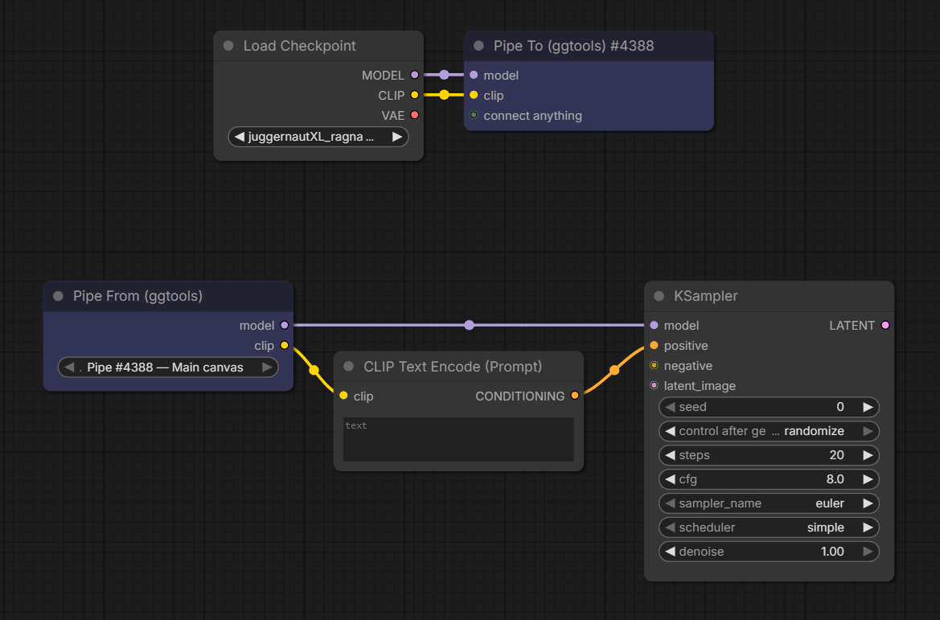Click the seed value field

(770, 407)
